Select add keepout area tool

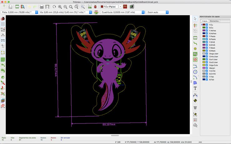[195, 60]
